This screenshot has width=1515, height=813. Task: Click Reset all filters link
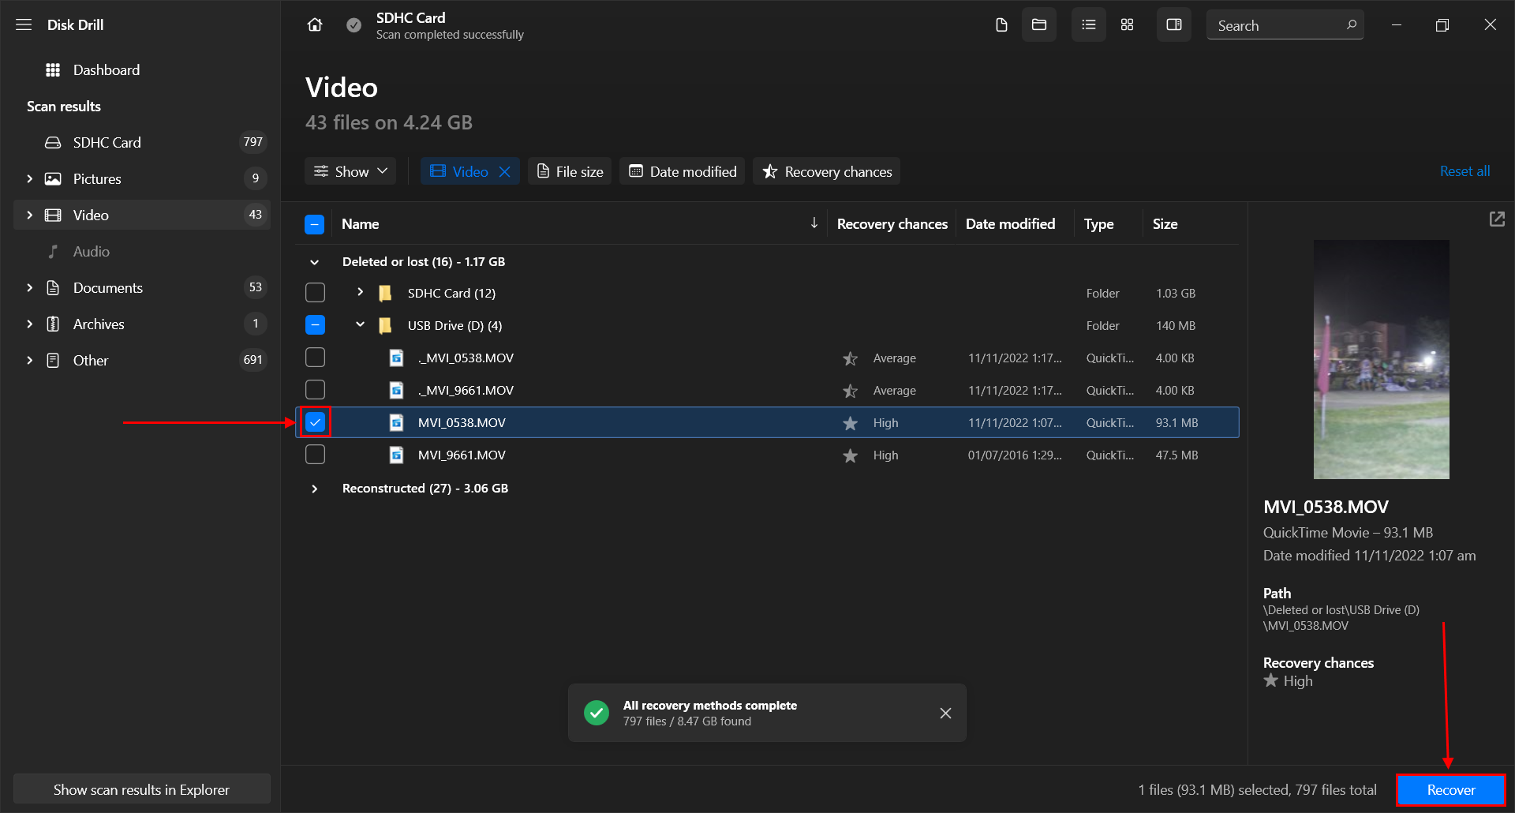[x=1464, y=171]
